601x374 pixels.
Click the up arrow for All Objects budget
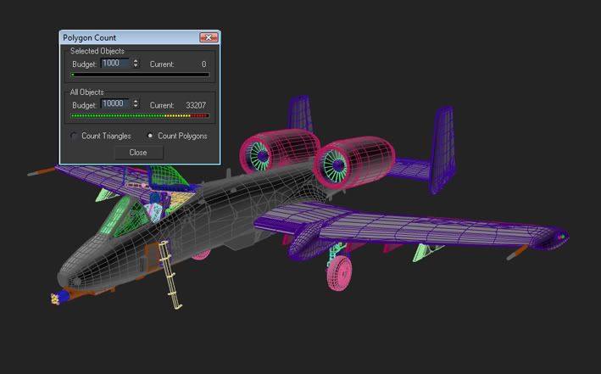pyautogui.click(x=136, y=102)
